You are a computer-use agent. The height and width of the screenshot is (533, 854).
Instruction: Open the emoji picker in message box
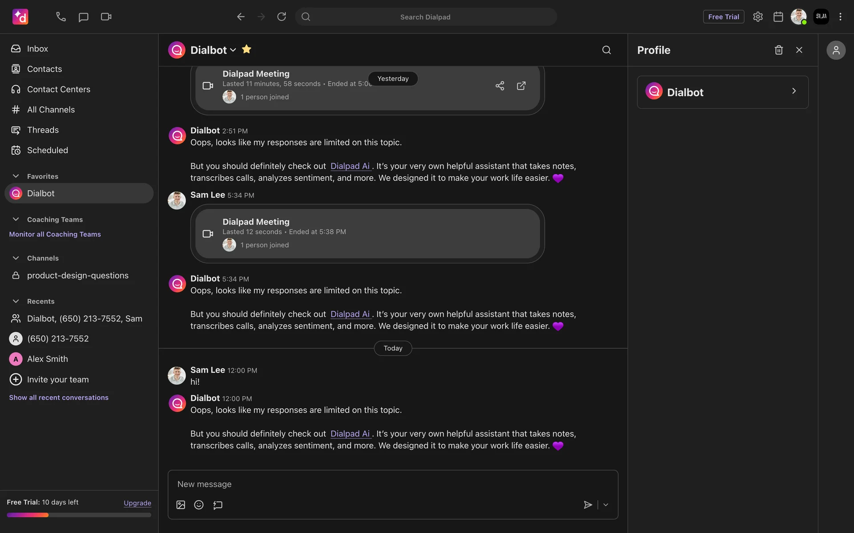pos(199,505)
